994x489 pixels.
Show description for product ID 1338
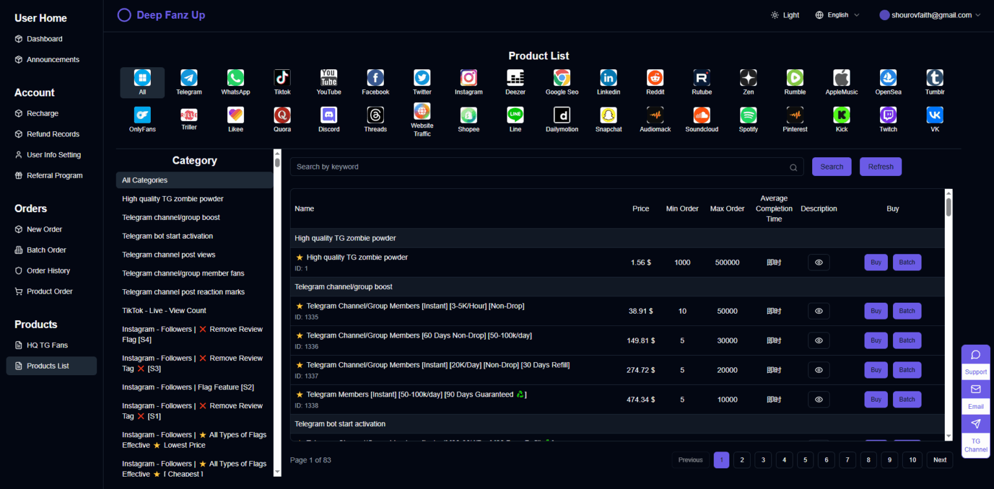(819, 399)
